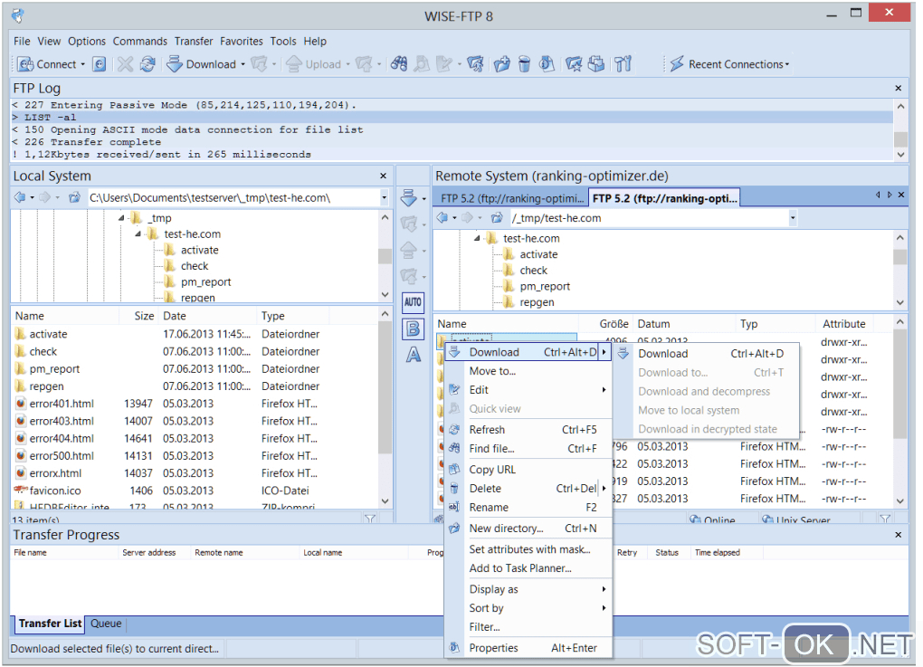Screen dimensions: 923x667
Task: Choose Set attributes with mask...
Action: 528,549
